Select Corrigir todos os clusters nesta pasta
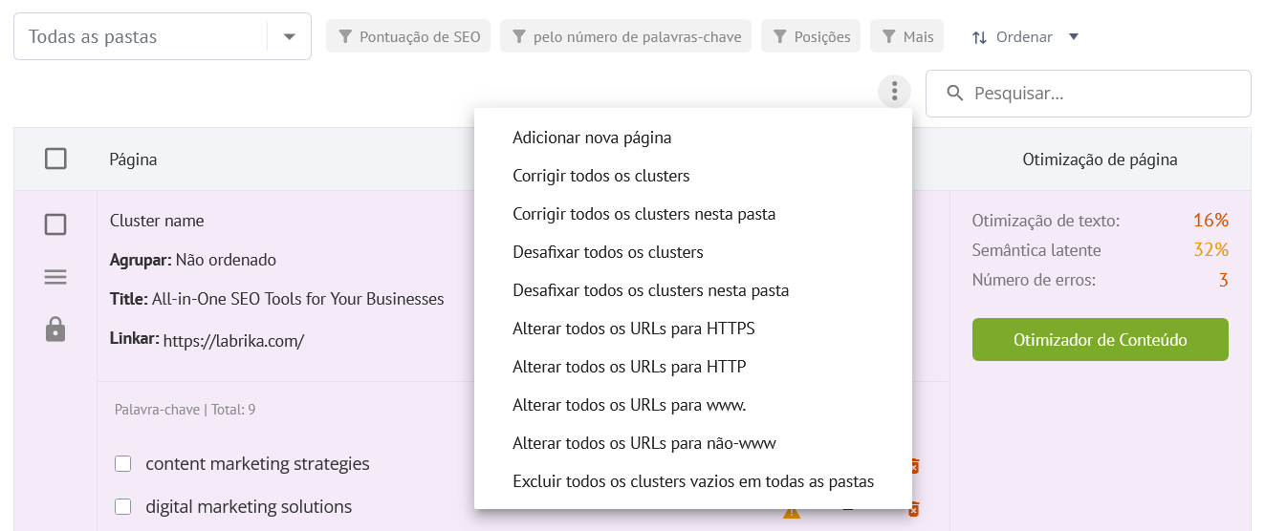 click(x=693, y=214)
